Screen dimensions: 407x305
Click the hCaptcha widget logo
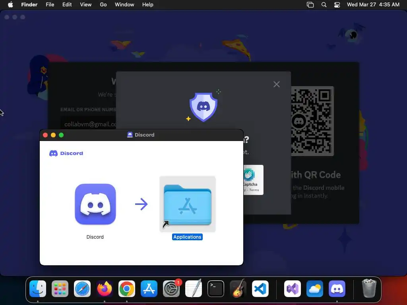(249, 174)
